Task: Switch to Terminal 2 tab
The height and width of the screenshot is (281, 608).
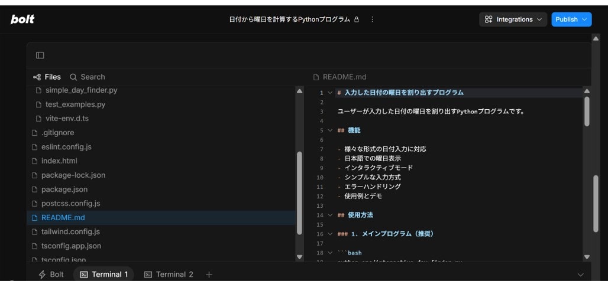Action: [x=169, y=275]
